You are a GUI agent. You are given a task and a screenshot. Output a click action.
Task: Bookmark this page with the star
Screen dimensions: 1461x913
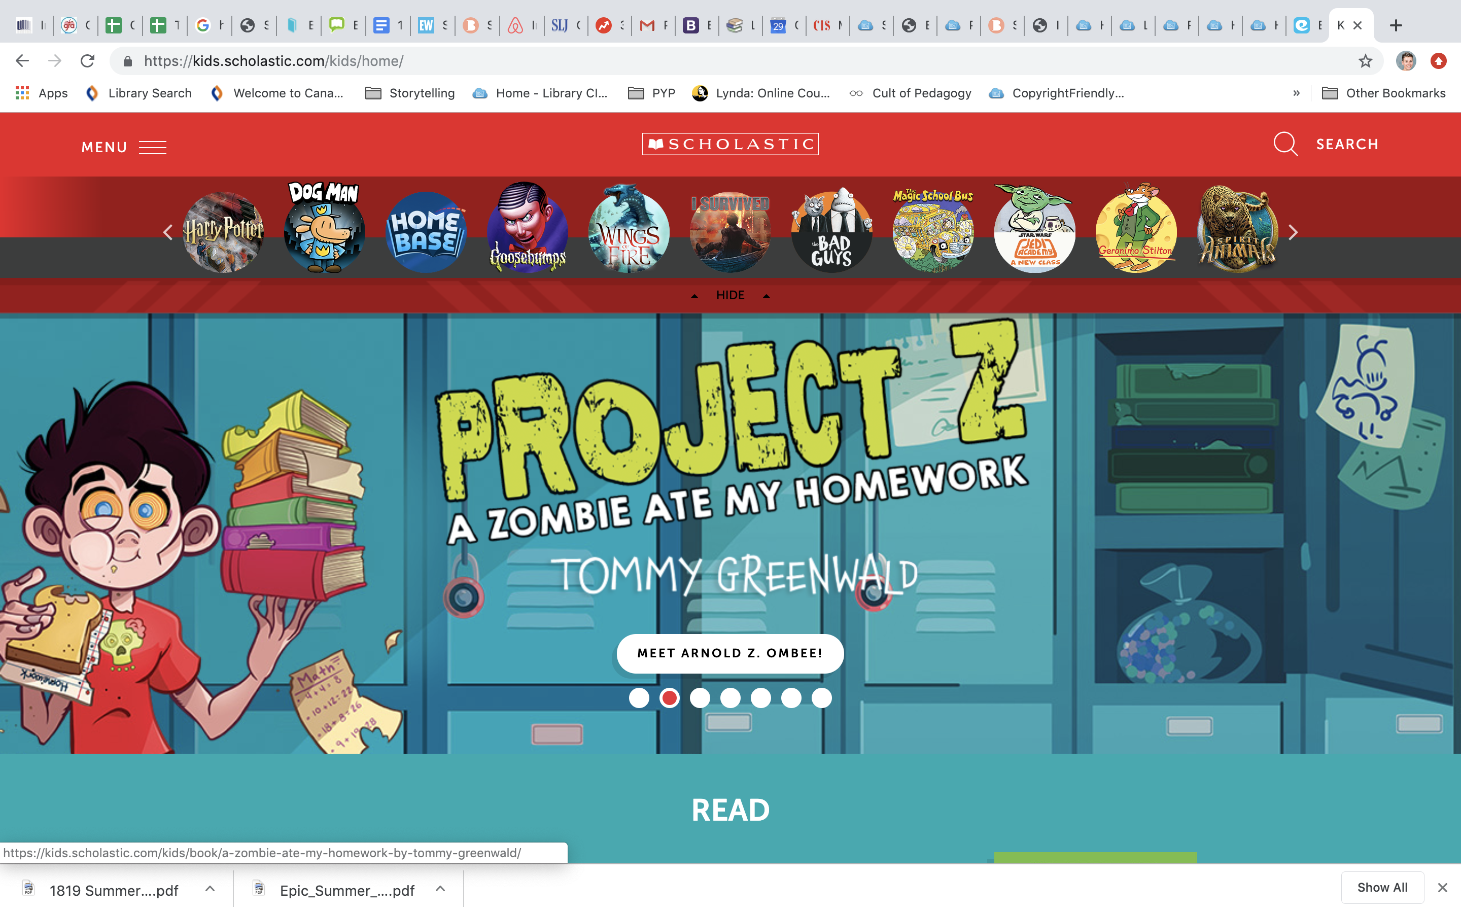(1366, 61)
